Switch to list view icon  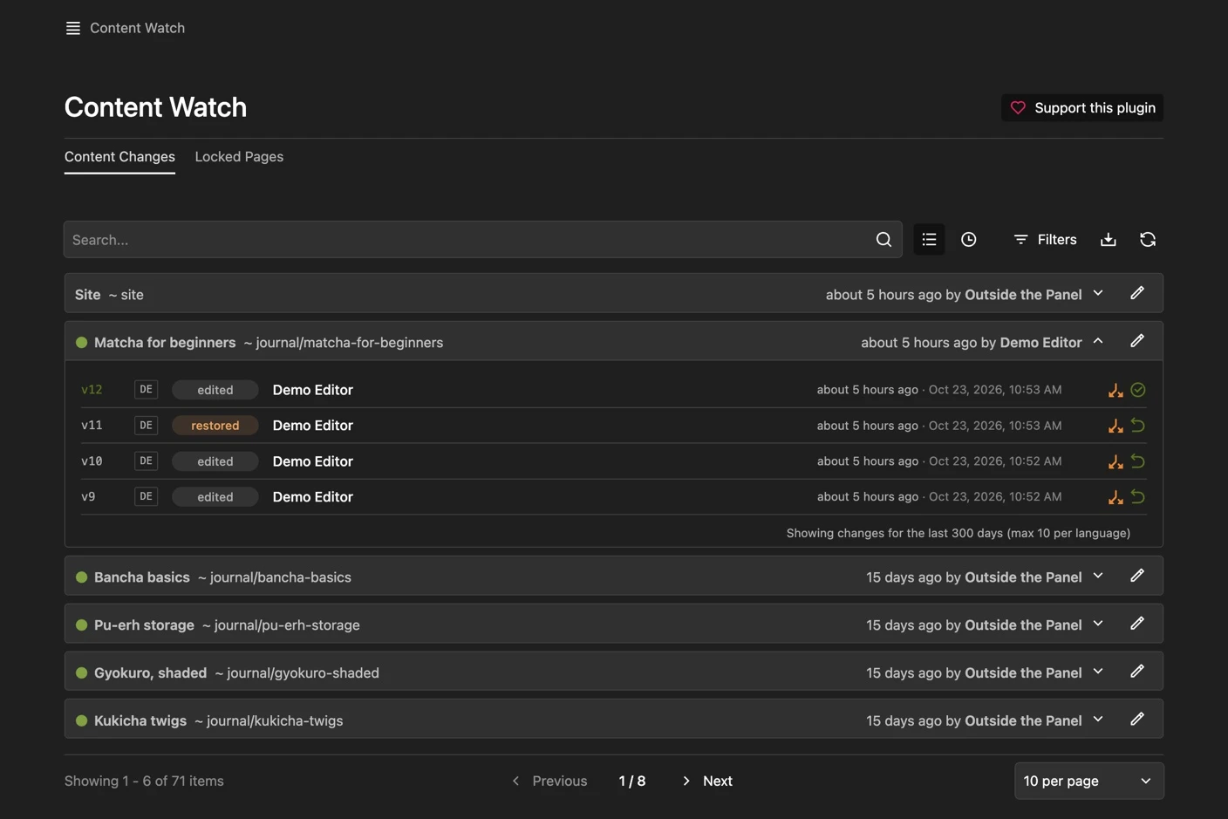point(929,240)
